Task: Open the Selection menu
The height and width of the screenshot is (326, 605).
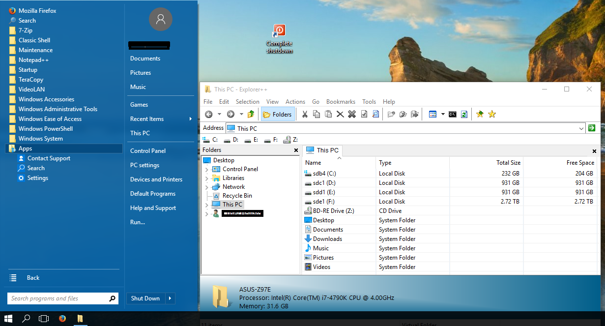Action: pyautogui.click(x=248, y=102)
